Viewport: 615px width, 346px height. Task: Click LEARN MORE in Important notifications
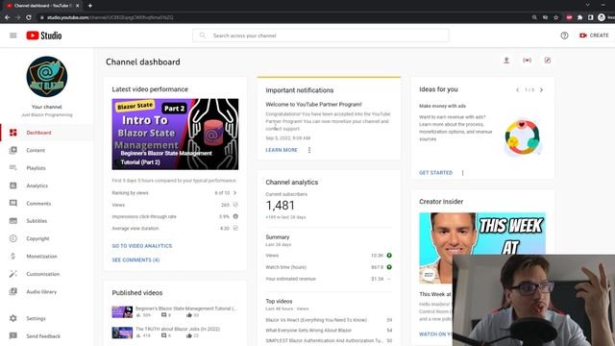(282, 150)
